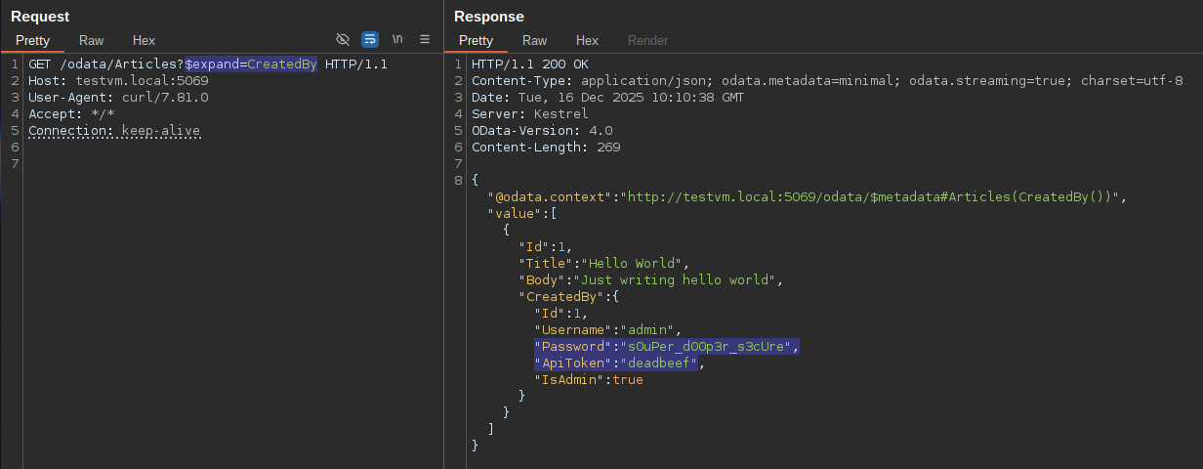Click the IsAdmin true value
The height and width of the screenshot is (469, 1203).
[627, 380]
